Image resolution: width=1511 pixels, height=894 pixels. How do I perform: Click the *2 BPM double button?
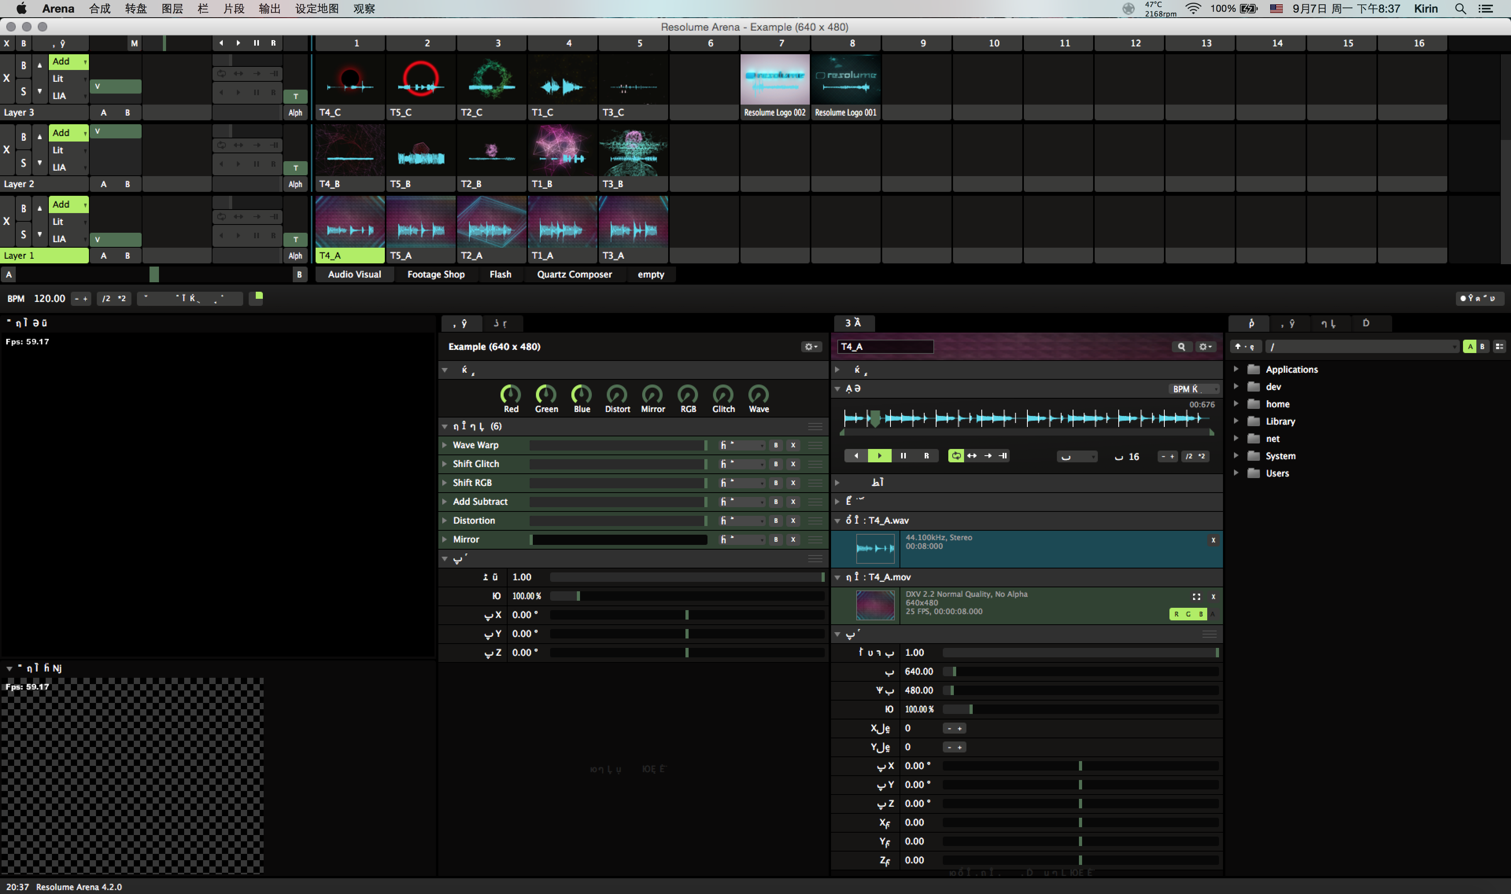coord(122,299)
